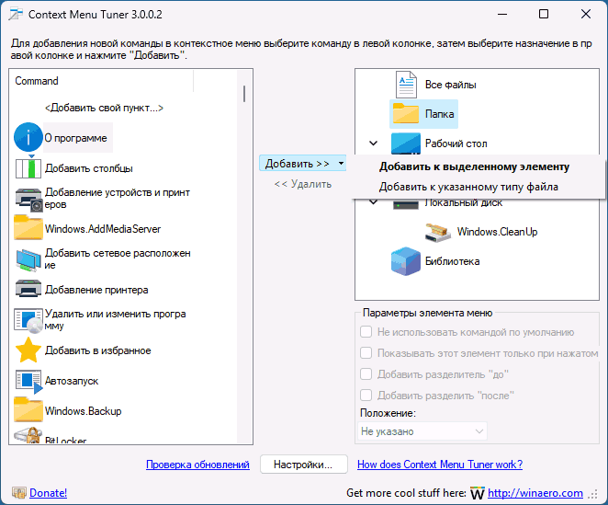Open the Добавить button dropdown arrow
Image resolution: width=608 pixels, height=505 pixels.
pyautogui.click(x=341, y=164)
